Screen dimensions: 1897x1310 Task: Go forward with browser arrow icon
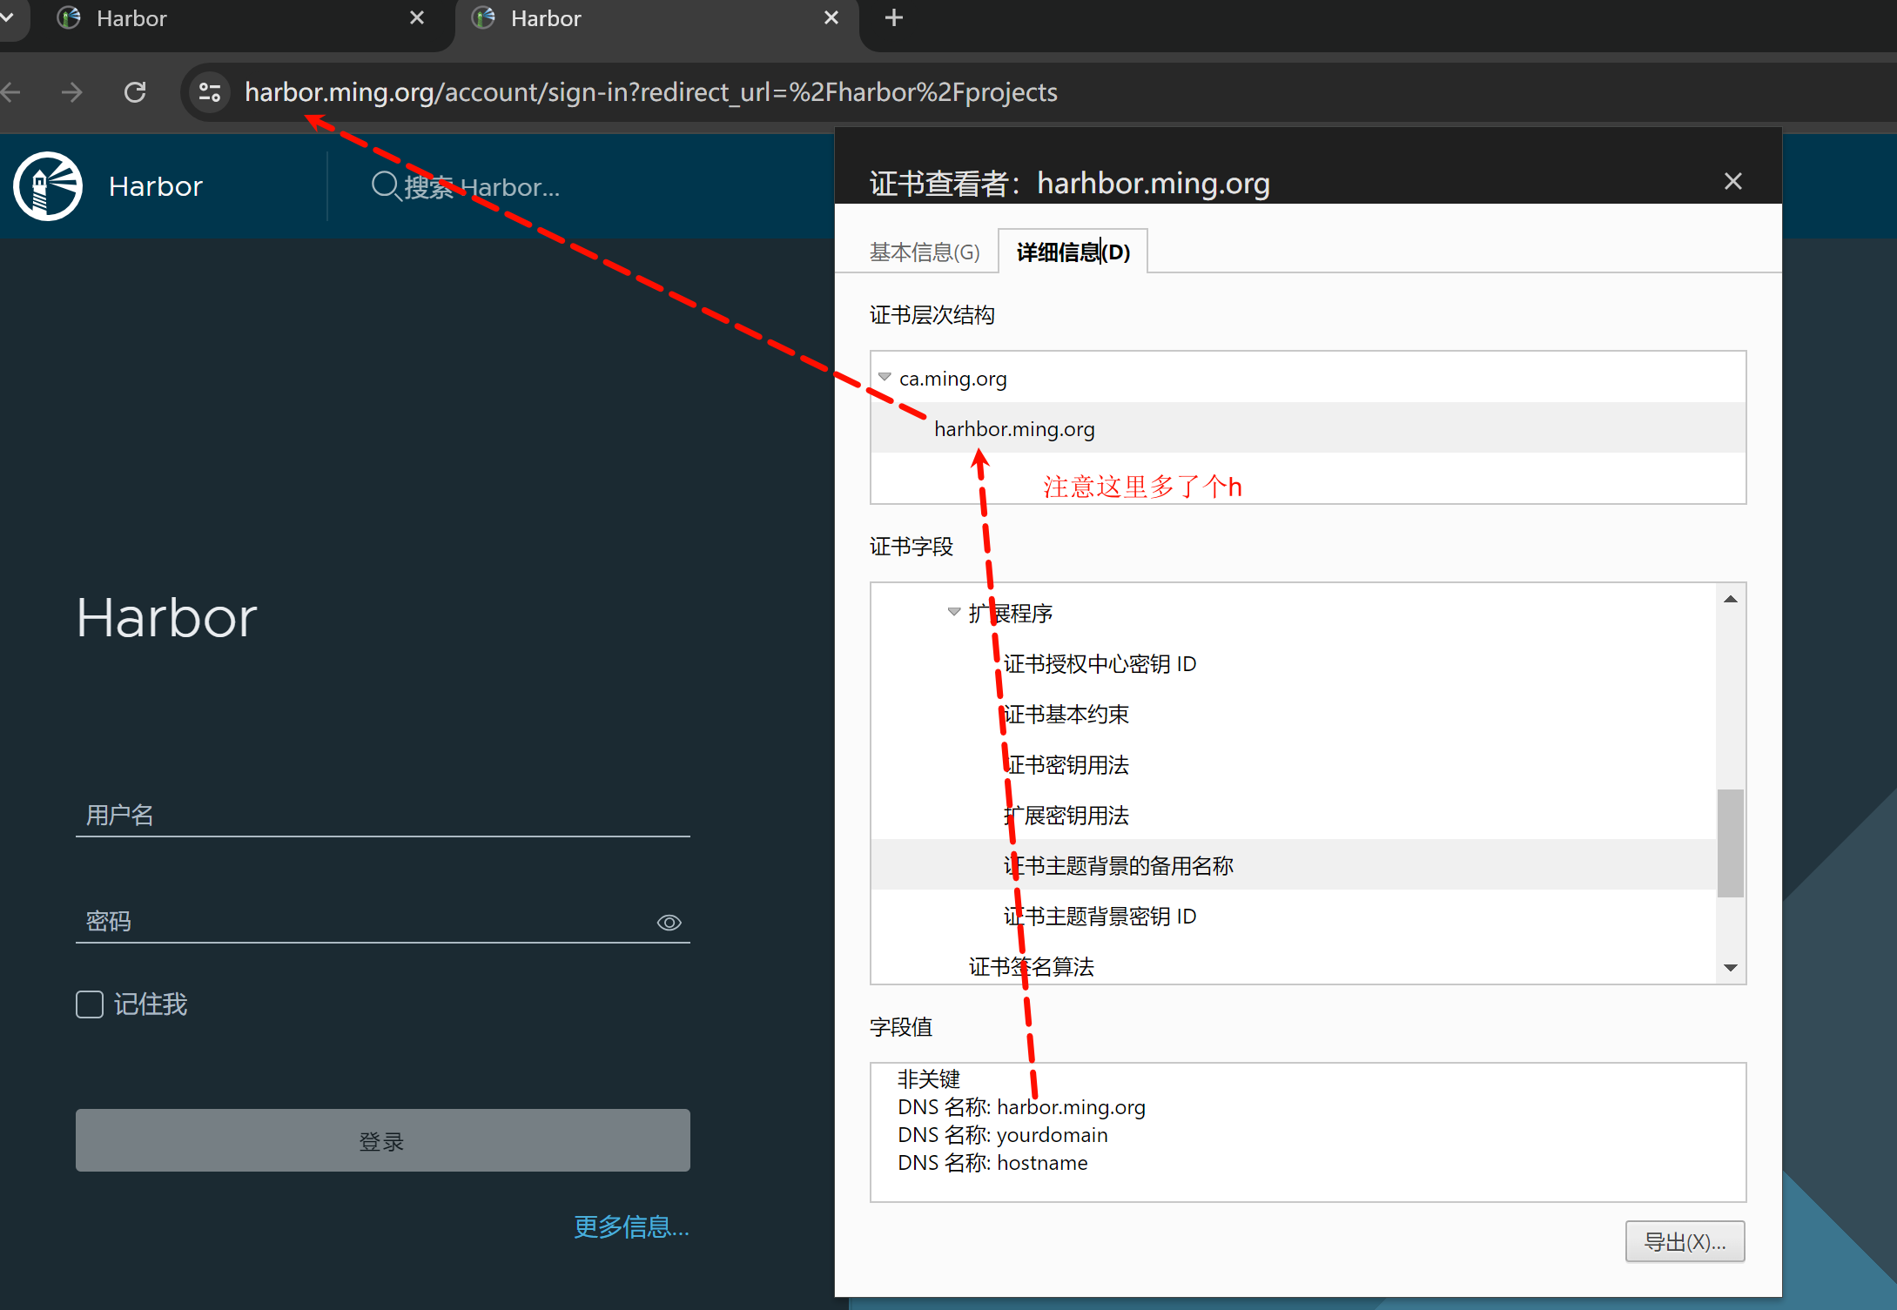[72, 92]
